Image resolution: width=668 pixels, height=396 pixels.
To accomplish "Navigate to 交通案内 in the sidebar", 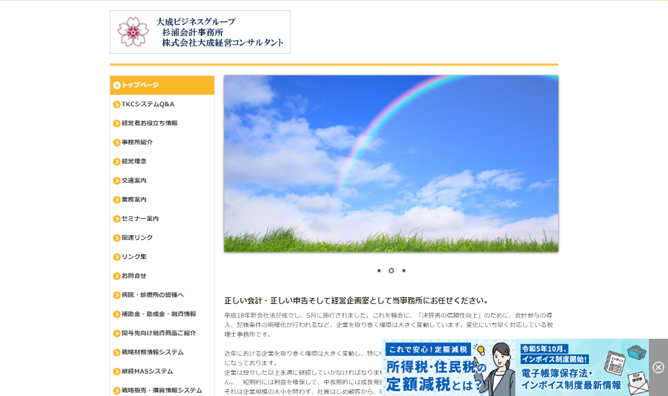I will coord(134,181).
